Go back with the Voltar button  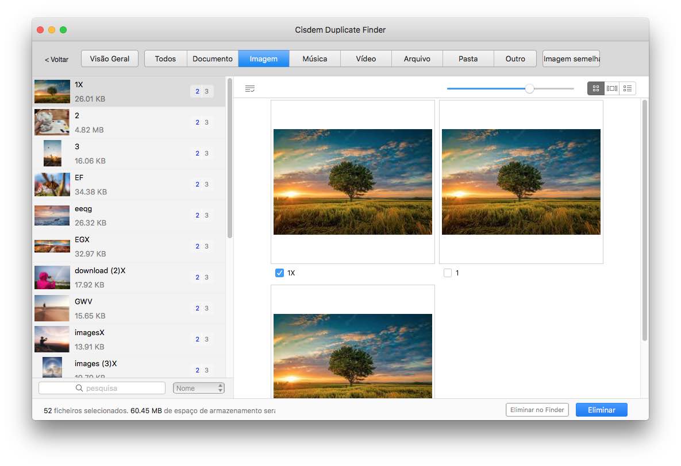(x=56, y=59)
